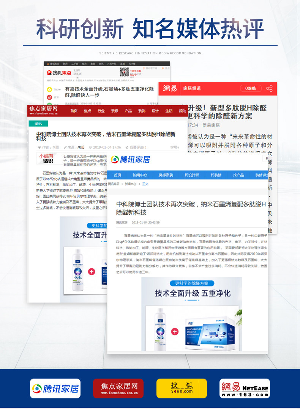Open 装修 in the Focus Home red navbar

point(114,111)
